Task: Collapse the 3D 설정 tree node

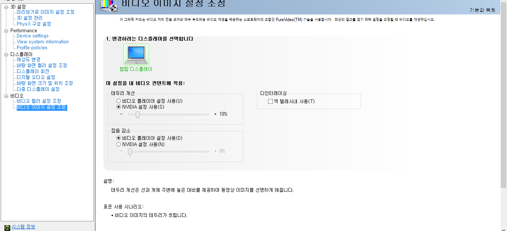Action: 6,7
